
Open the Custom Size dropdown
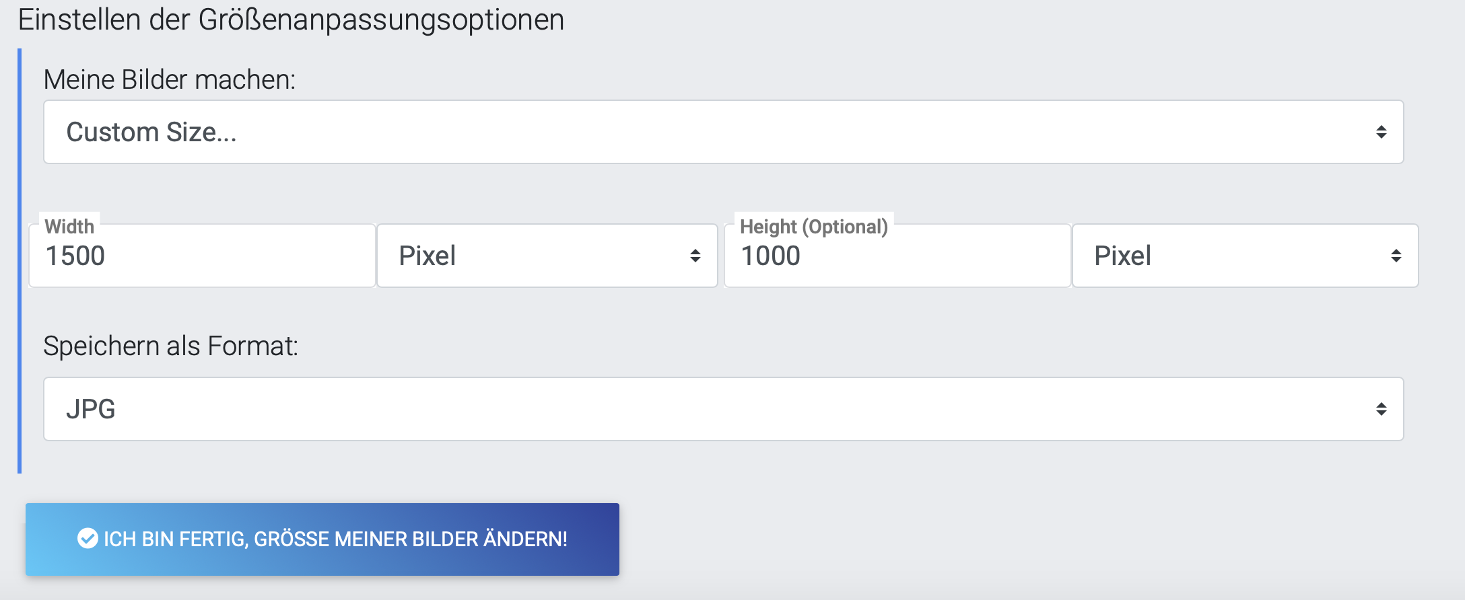pos(724,132)
